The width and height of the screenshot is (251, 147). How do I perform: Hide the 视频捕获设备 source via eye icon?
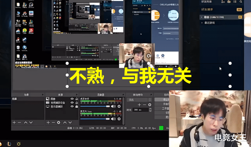(x=72, y=103)
